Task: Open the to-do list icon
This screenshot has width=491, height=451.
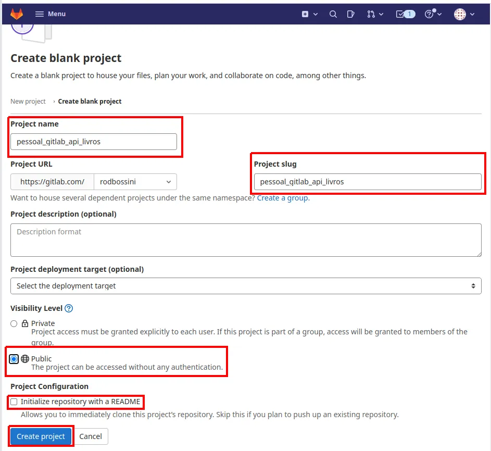Action: [400, 14]
